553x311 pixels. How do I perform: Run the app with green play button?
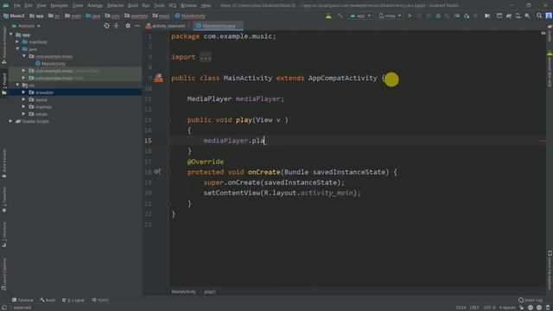(410, 16)
